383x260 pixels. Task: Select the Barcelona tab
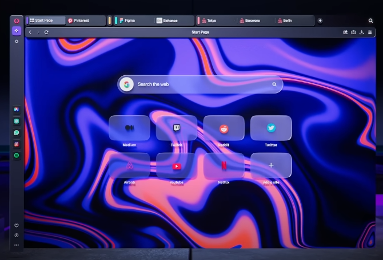point(256,21)
